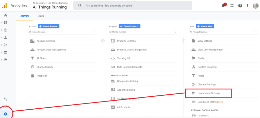This screenshot has width=260, height=118.
Task: Click the Goals flag icon
Action: point(193,58)
